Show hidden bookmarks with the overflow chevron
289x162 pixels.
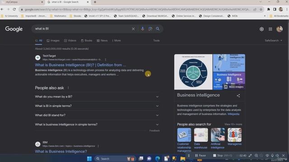click(265, 16)
